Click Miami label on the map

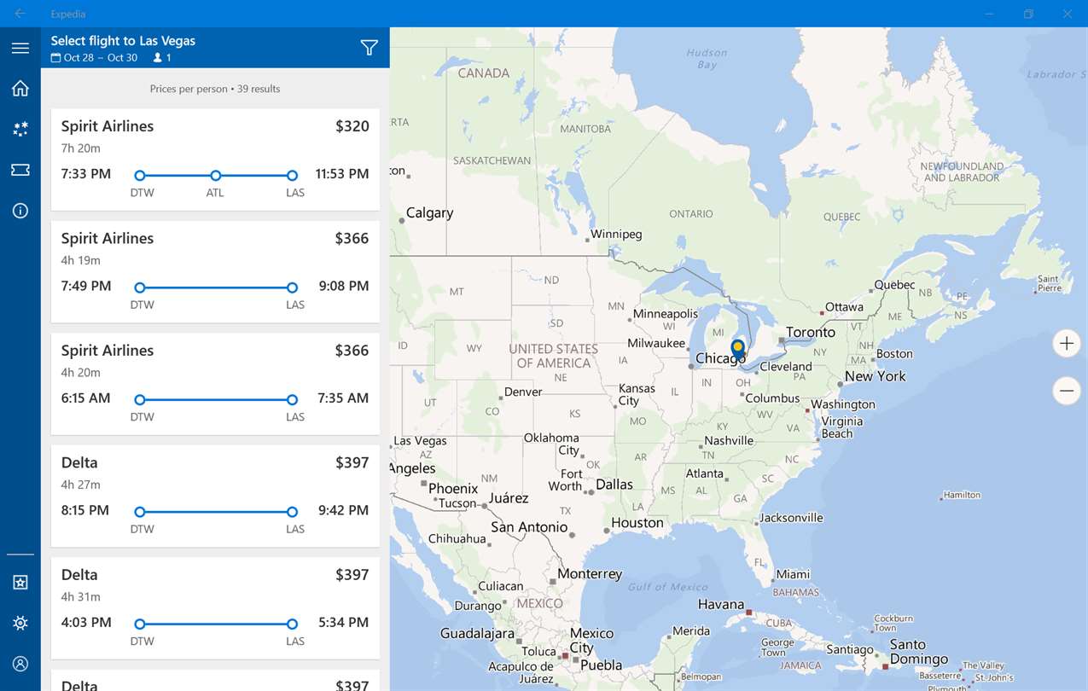793,574
